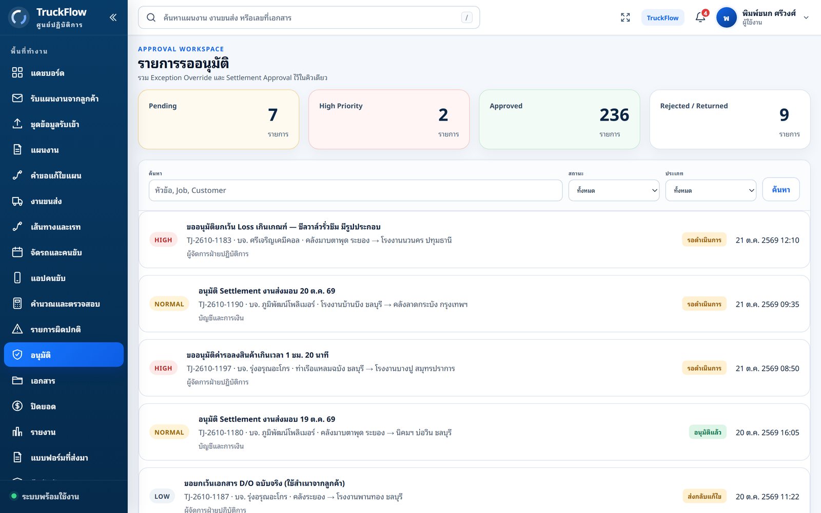The height and width of the screenshot is (513, 821).
Task: Select the High Priority summary card
Action: pyautogui.click(x=389, y=120)
